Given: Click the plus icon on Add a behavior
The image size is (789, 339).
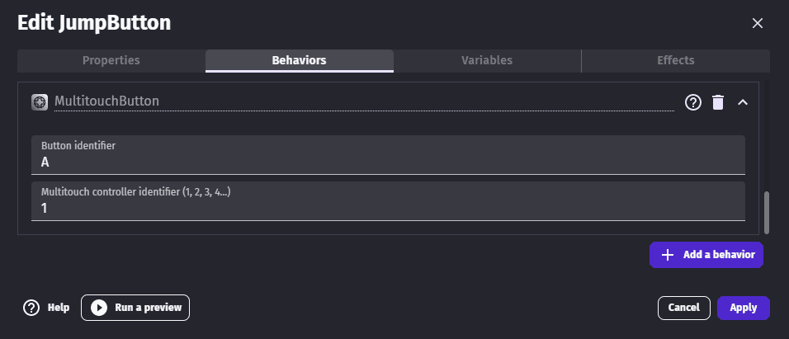Looking at the screenshot, I should (669, 255).
